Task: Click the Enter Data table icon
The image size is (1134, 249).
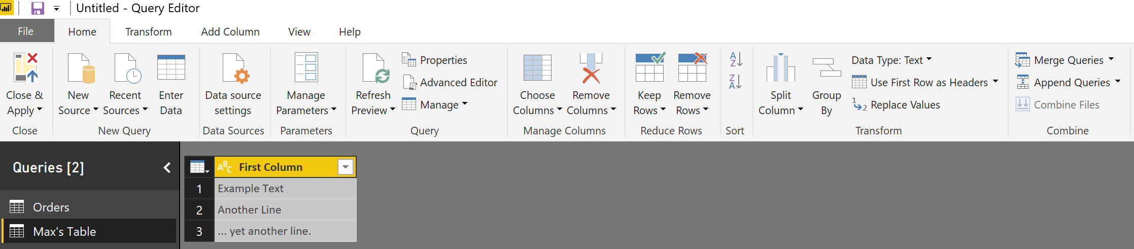Action: coord(171,67)
